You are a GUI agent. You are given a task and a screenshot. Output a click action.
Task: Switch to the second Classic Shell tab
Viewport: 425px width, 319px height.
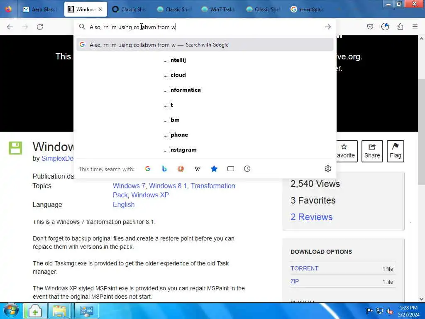pos(174,9)
